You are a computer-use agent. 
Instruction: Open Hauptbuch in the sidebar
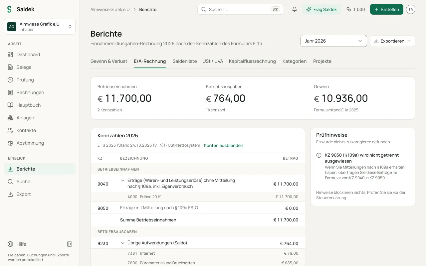[40, 105]
